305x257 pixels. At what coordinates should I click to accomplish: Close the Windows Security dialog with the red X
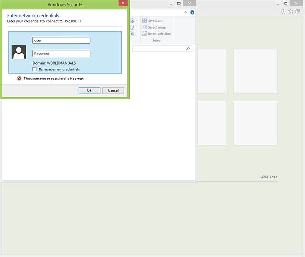pyautogui.click(x=123, y=3)
